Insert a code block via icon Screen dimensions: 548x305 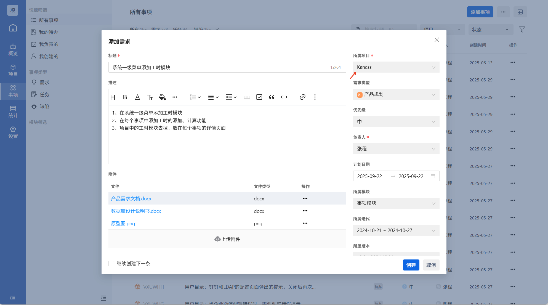coord(284,97)
